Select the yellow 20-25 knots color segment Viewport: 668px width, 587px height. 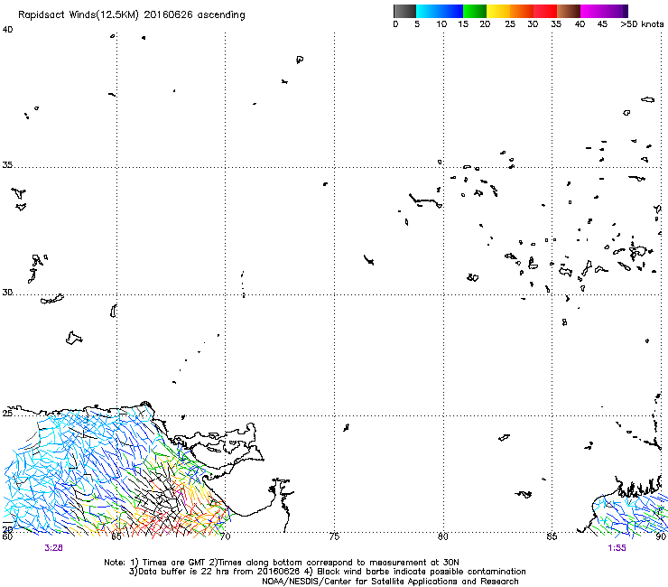tap(498, 11)
